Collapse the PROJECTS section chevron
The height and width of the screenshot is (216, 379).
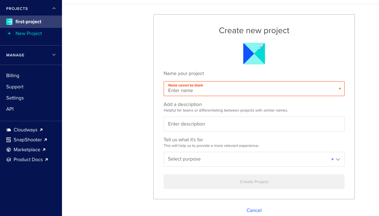[54, 8]
